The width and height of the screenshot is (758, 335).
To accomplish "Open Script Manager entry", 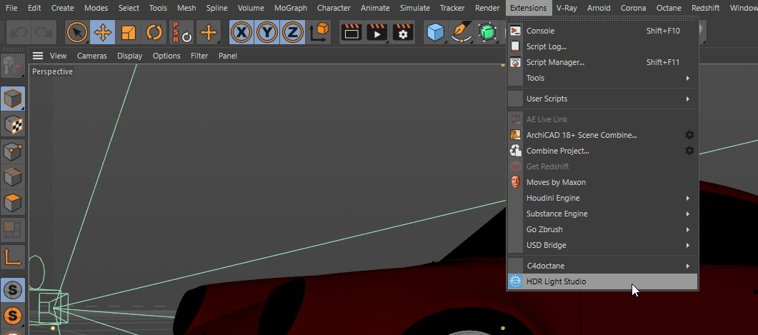I will pyautogui.click(x=602, y=62).
